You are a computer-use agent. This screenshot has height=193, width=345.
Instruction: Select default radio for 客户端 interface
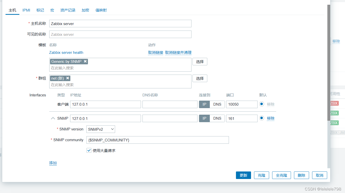[262, 104]
